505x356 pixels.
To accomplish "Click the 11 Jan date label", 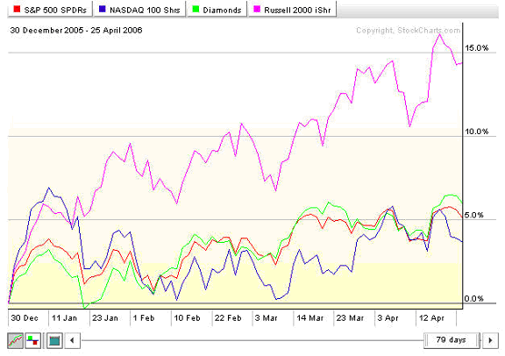I will click(x=64, y=318).
